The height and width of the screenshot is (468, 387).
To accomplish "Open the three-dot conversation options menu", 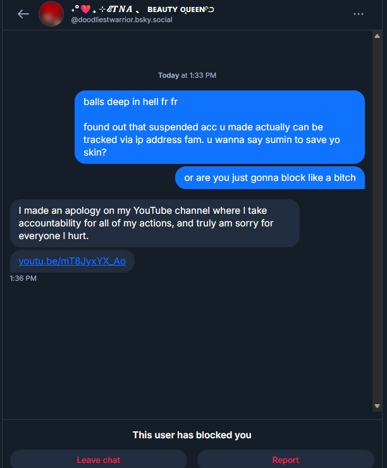I will [359, 14].
